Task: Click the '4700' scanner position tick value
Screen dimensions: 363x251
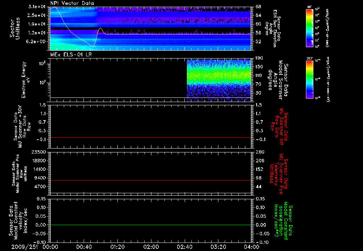Action: (x=40, y=186)
